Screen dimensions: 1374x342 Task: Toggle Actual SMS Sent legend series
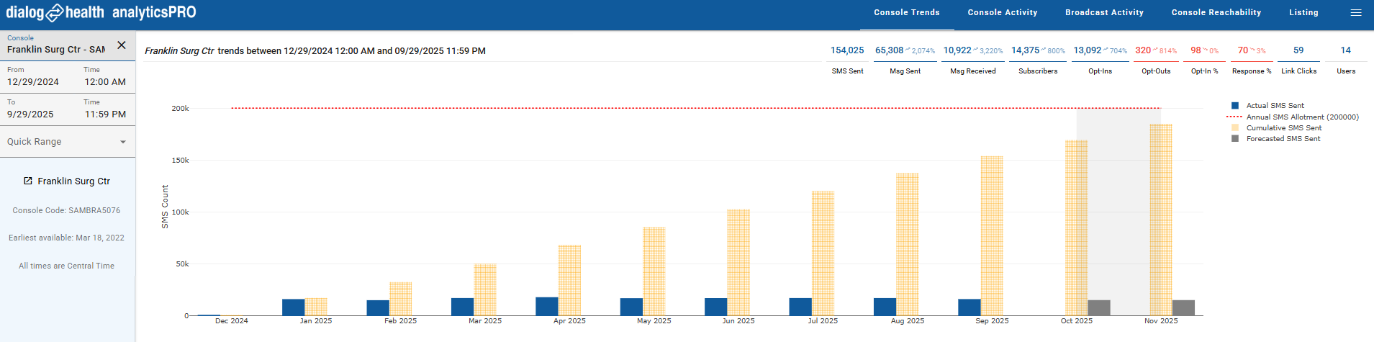click(1275, 106)
